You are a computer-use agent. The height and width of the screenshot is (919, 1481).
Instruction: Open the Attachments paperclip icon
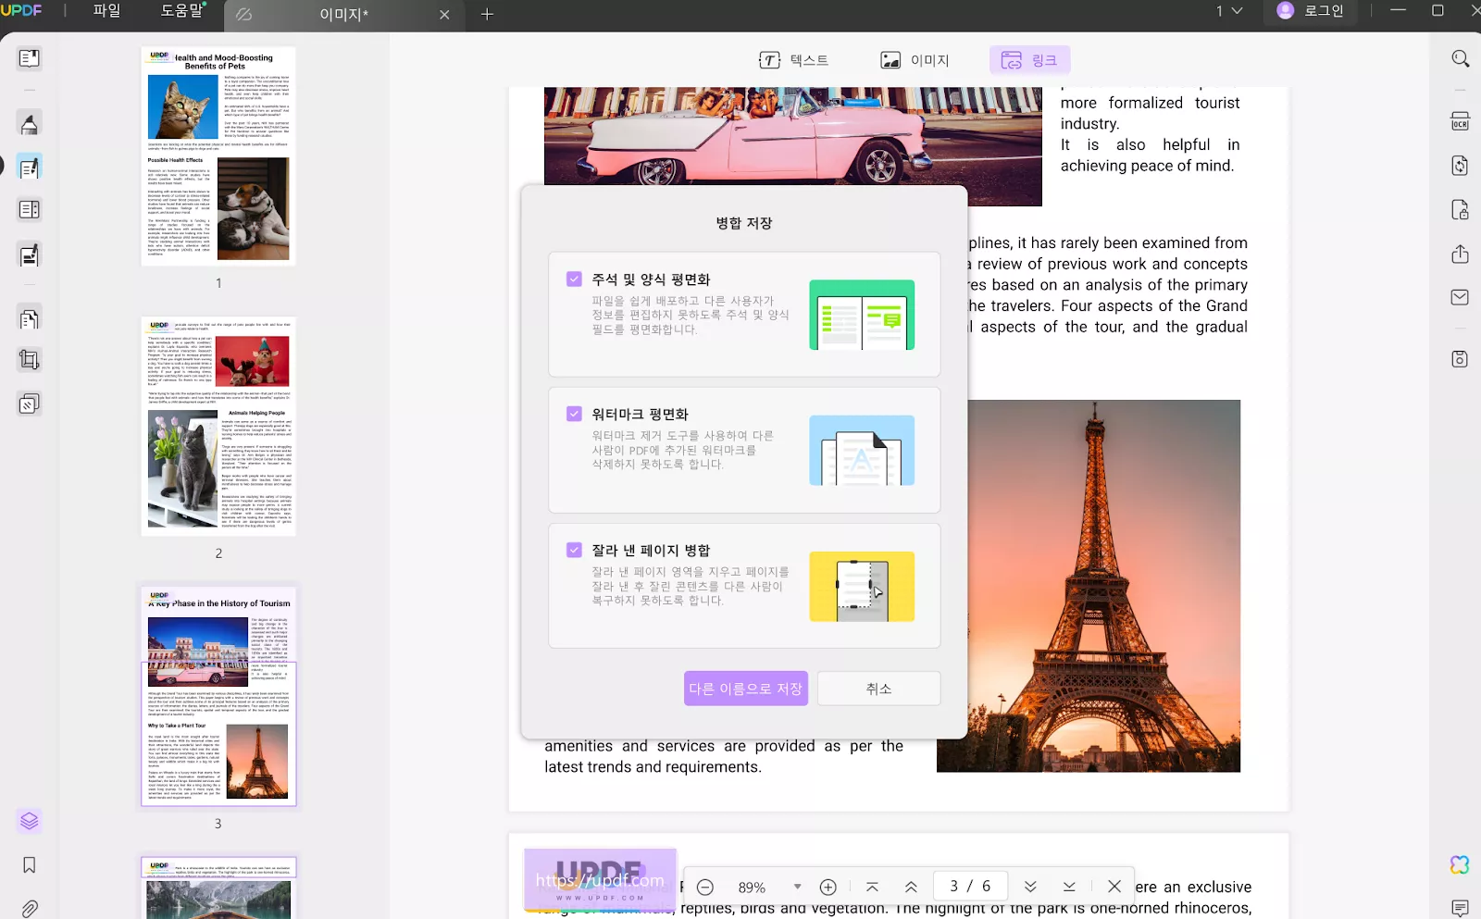(29, 908)
